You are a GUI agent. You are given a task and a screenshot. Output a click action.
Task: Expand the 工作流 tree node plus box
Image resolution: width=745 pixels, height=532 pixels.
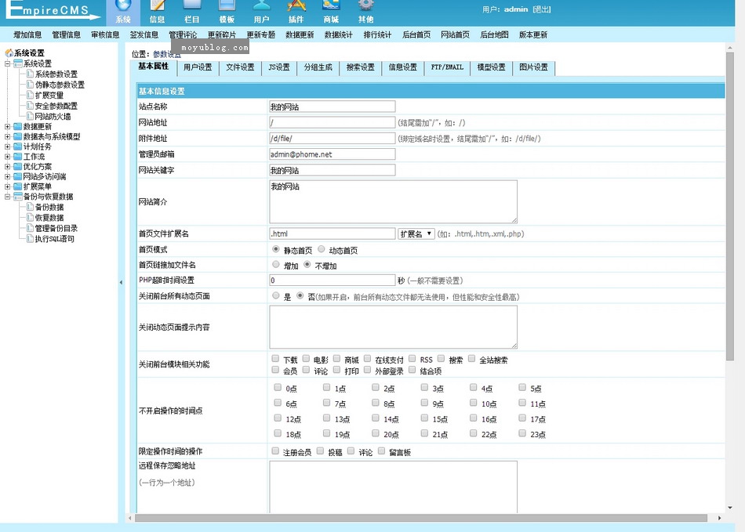coord(7,156)
